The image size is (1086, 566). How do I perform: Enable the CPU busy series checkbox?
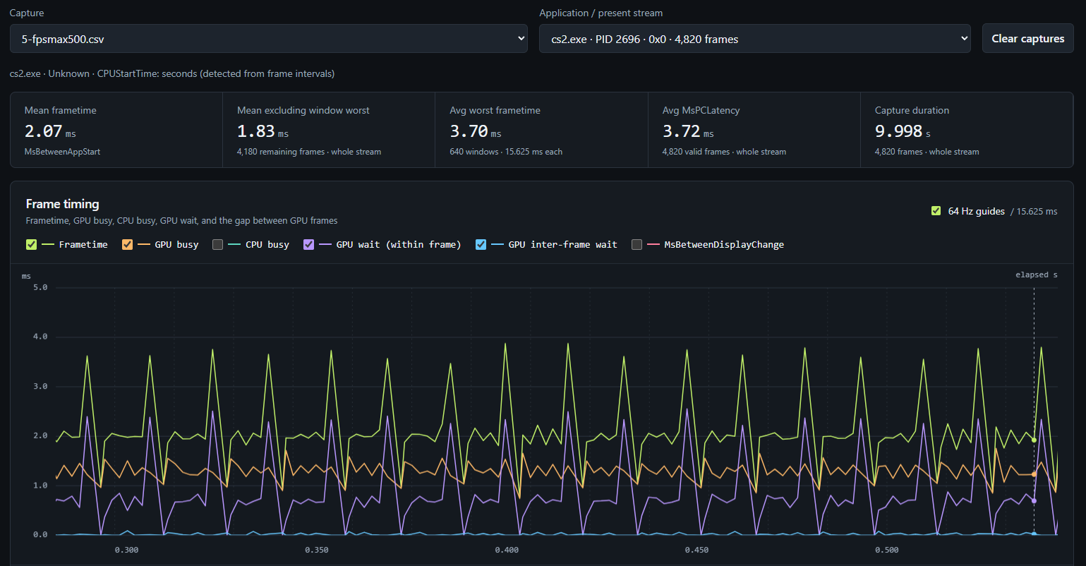pyautogui.click(x=217, y=245)
